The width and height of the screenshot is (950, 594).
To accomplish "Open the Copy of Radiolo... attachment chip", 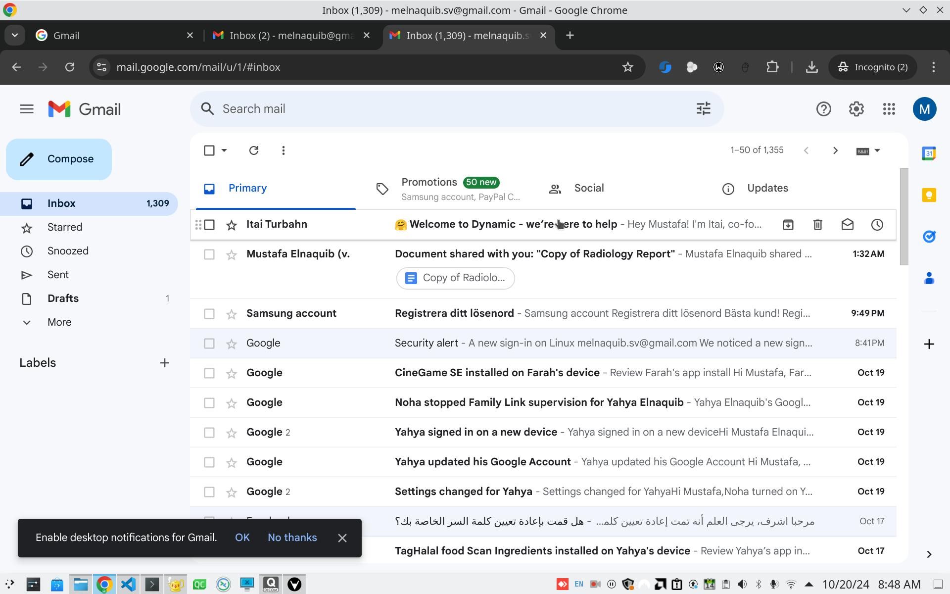I will coord(455,278).
